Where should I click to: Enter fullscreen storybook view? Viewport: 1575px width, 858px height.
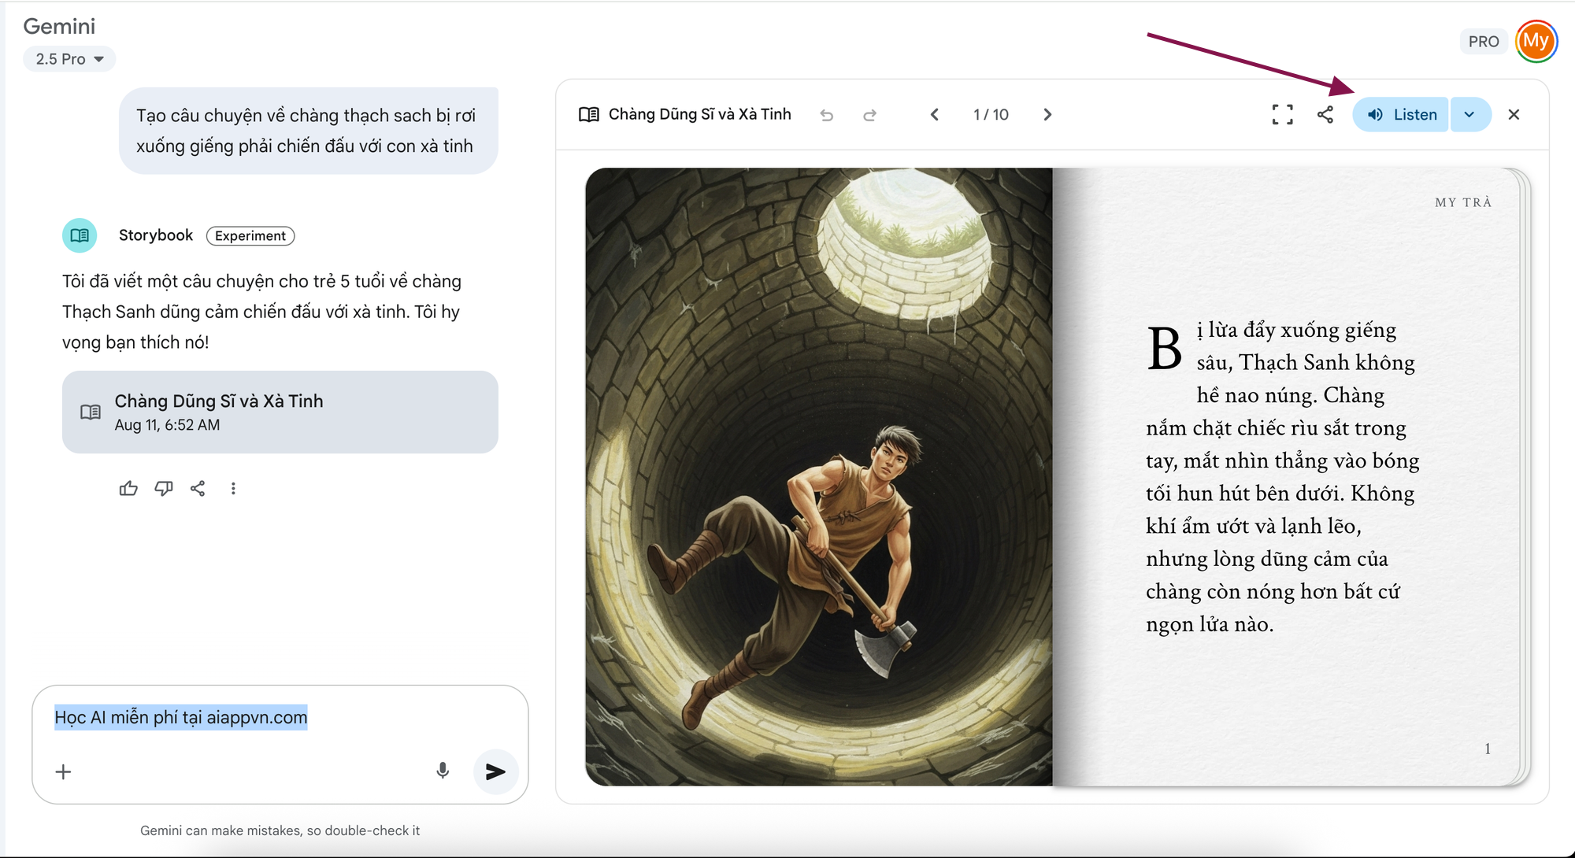pyautogui.click(x=1282, y=115)
